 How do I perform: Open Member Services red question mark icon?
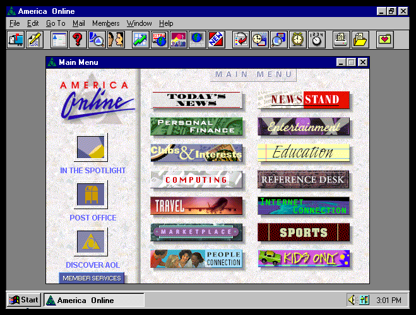click(78, 40)
